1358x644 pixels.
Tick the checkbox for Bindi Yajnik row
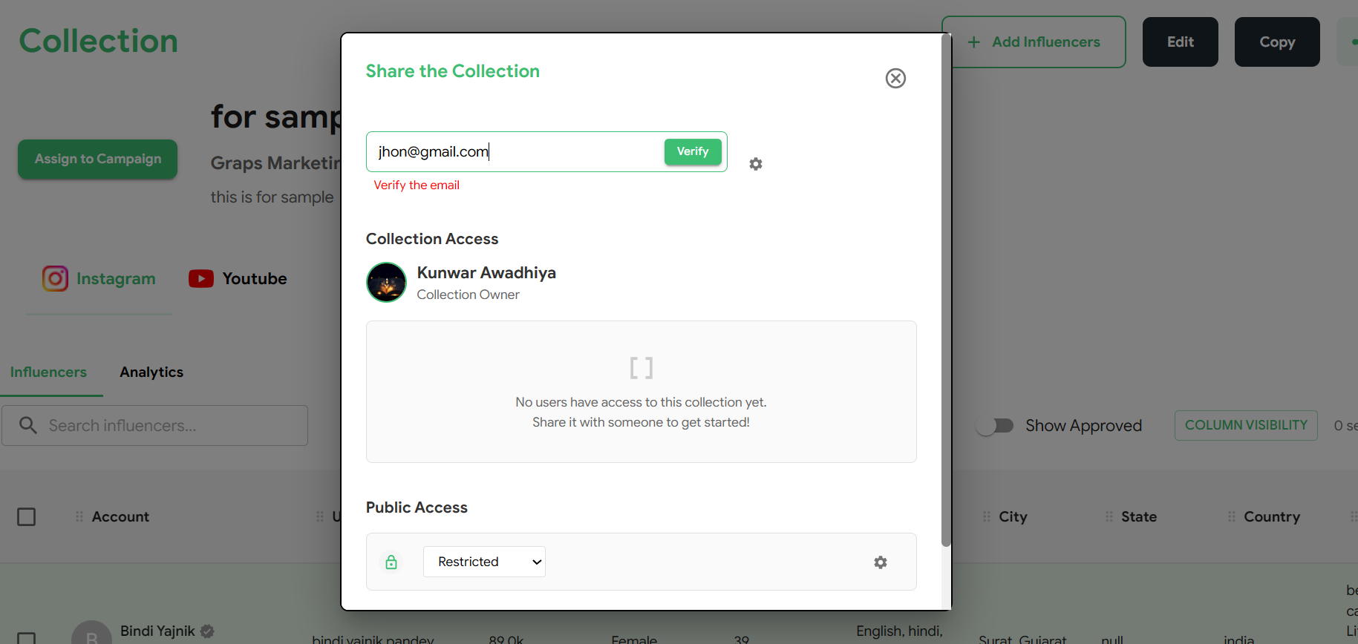pos(27,638)
